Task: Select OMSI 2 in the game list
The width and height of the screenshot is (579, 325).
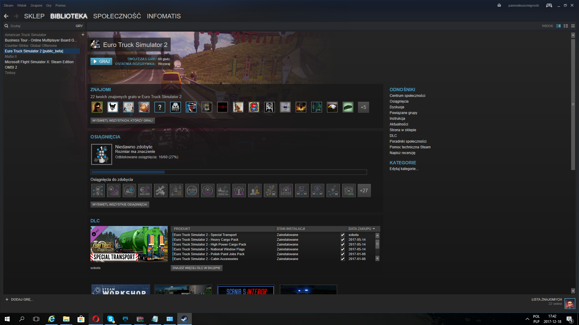Action: [x=11, y=67]
